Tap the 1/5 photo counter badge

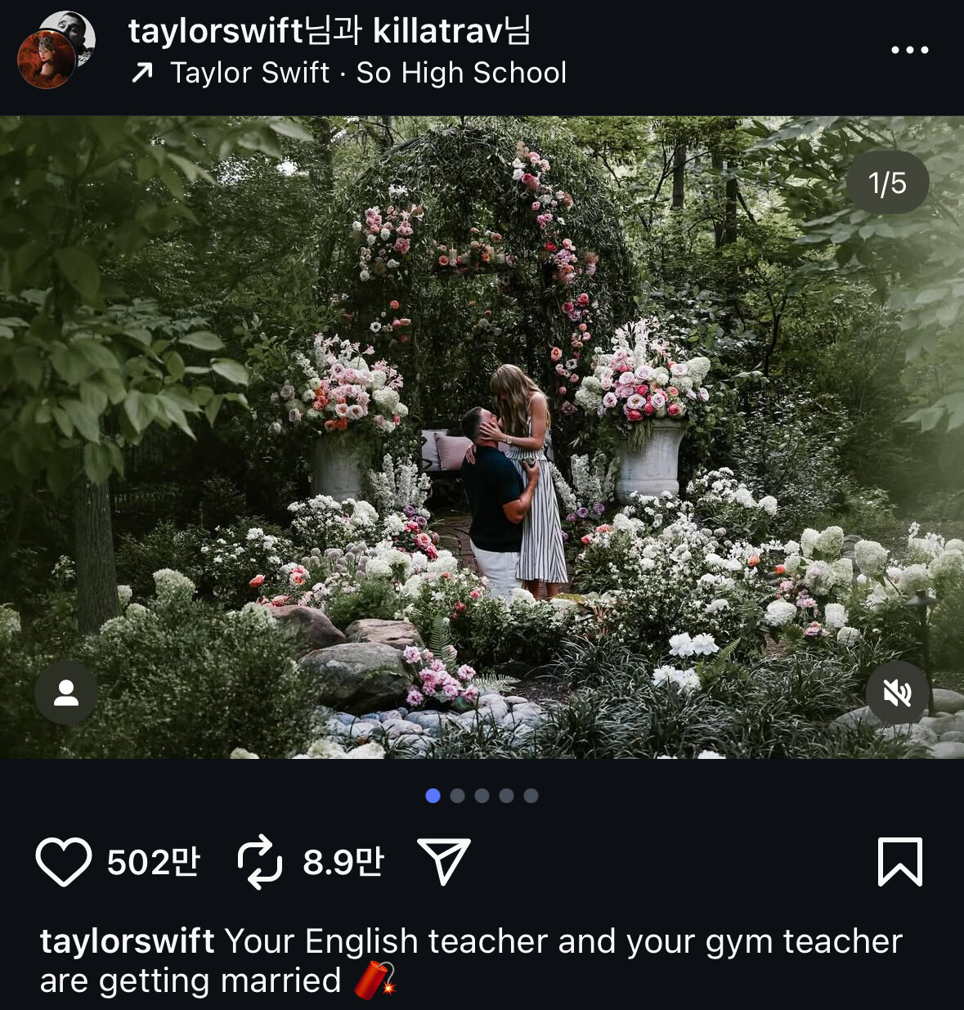point(887,182)
